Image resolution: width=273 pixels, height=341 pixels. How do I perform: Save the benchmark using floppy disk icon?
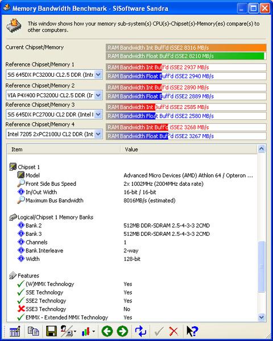51,331
